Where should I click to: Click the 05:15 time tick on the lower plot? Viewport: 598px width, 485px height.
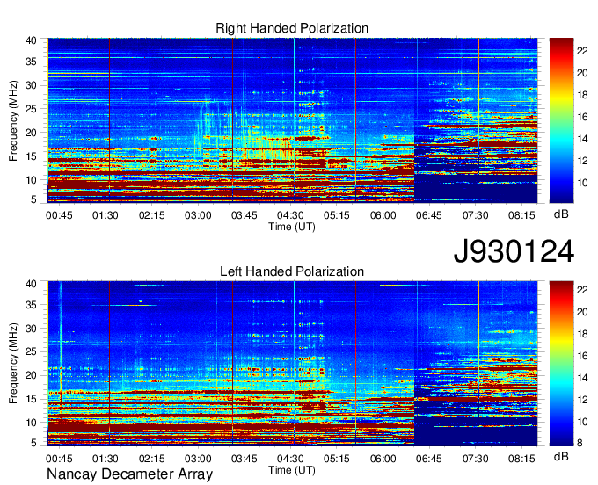[336, 459]
